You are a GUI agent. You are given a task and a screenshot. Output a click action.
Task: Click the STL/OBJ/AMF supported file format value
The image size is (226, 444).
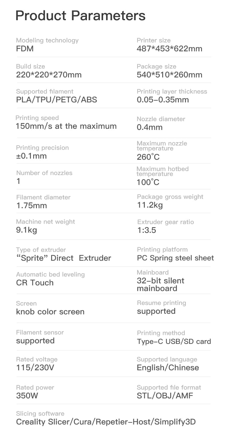click(165, 396)
